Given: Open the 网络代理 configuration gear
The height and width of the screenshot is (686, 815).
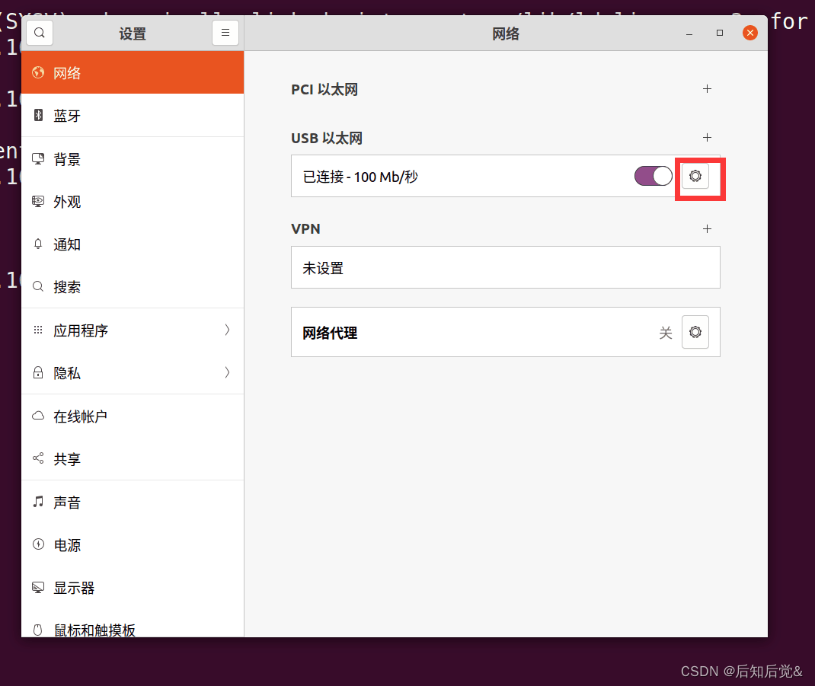Looking at the screenshot, I should tap(695, 332).
